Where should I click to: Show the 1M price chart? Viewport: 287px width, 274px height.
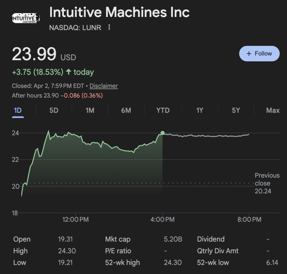coord(90,110)
